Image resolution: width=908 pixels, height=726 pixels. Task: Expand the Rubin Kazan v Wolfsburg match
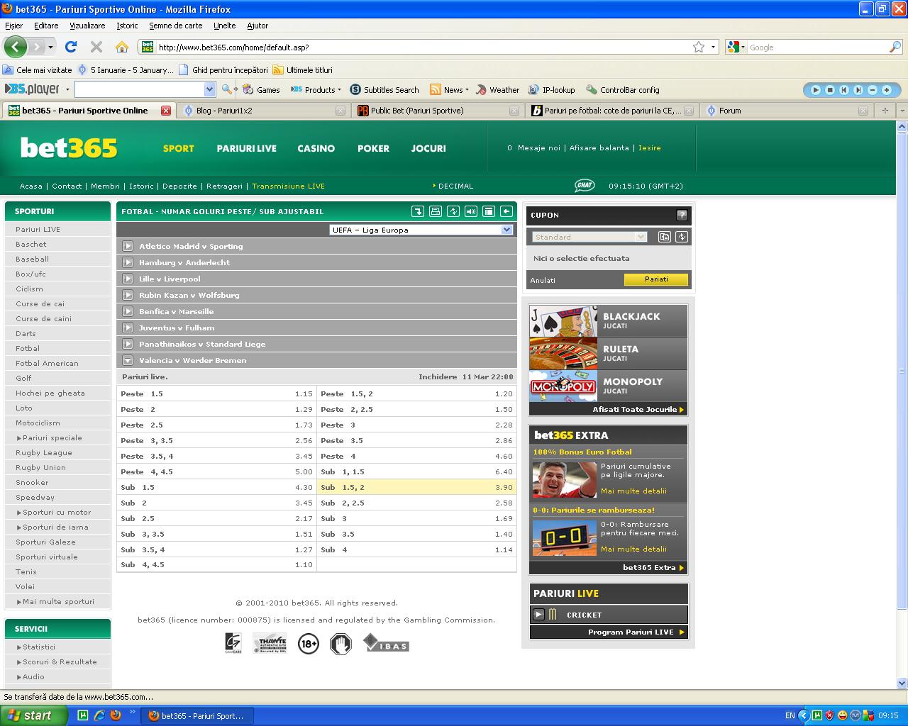(128, 295)
